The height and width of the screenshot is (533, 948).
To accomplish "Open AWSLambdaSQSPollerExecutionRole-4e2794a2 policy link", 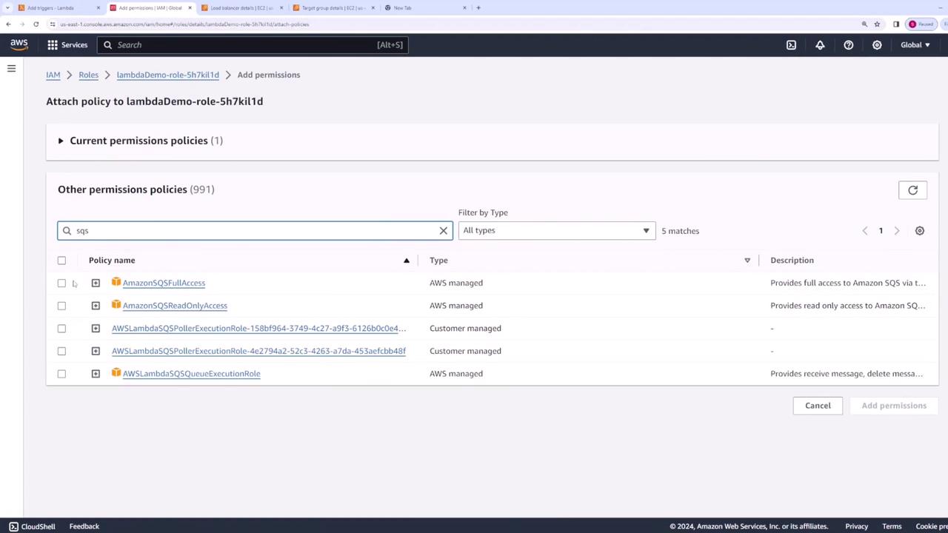I will [258, 351].
